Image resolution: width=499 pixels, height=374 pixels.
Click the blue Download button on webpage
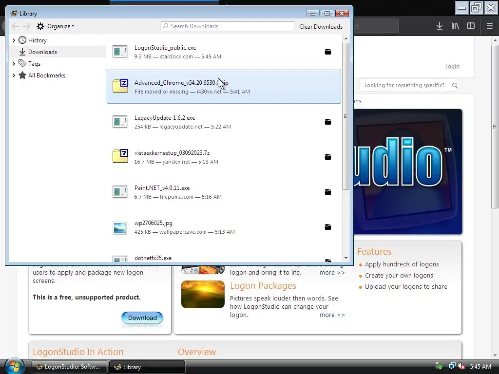tap(142, 318)
